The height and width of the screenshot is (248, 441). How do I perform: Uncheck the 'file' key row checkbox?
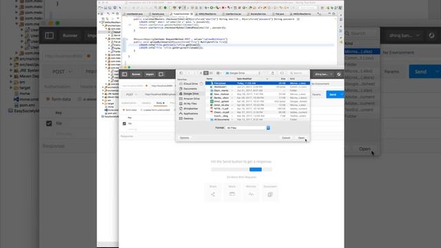point(124,123)
